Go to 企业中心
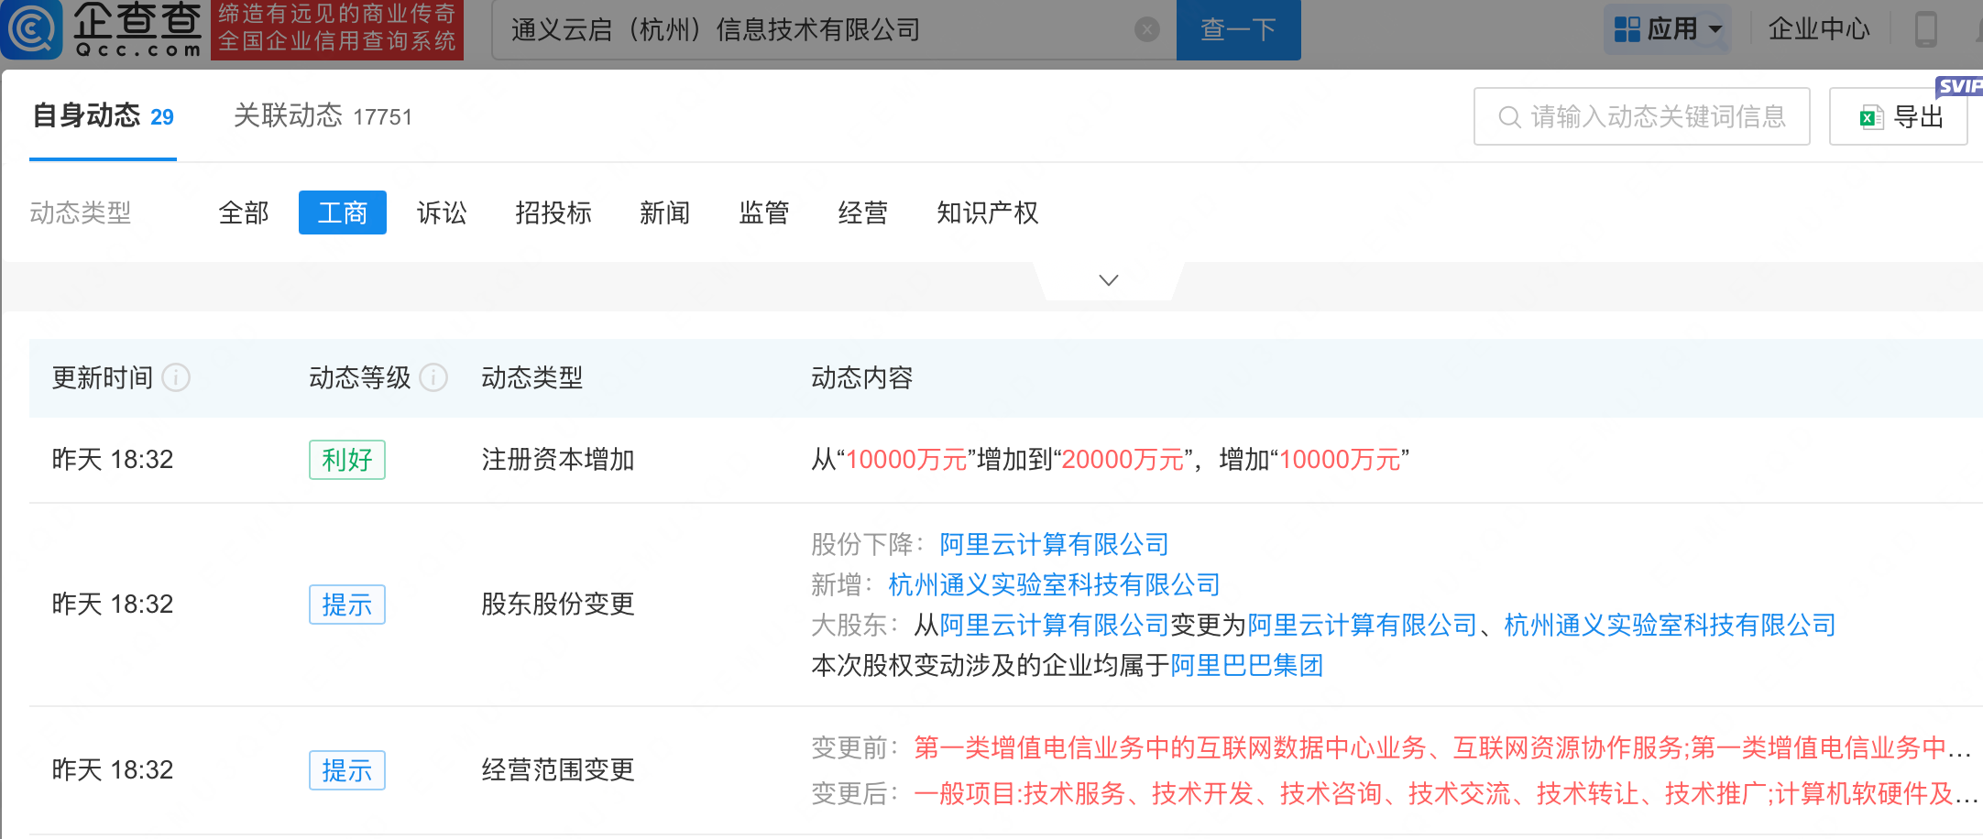Viewport: 1983px width, 839px height. (x=1818, y=29)
